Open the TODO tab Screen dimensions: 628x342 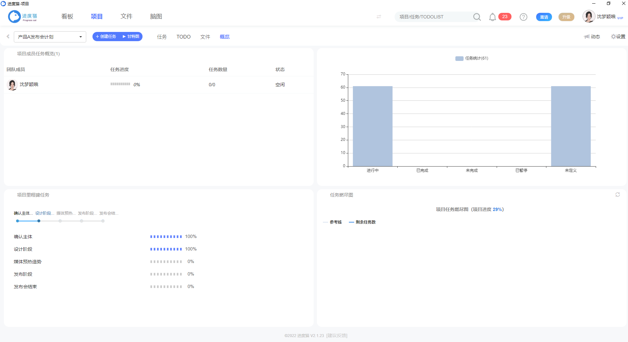coord(183,37)
